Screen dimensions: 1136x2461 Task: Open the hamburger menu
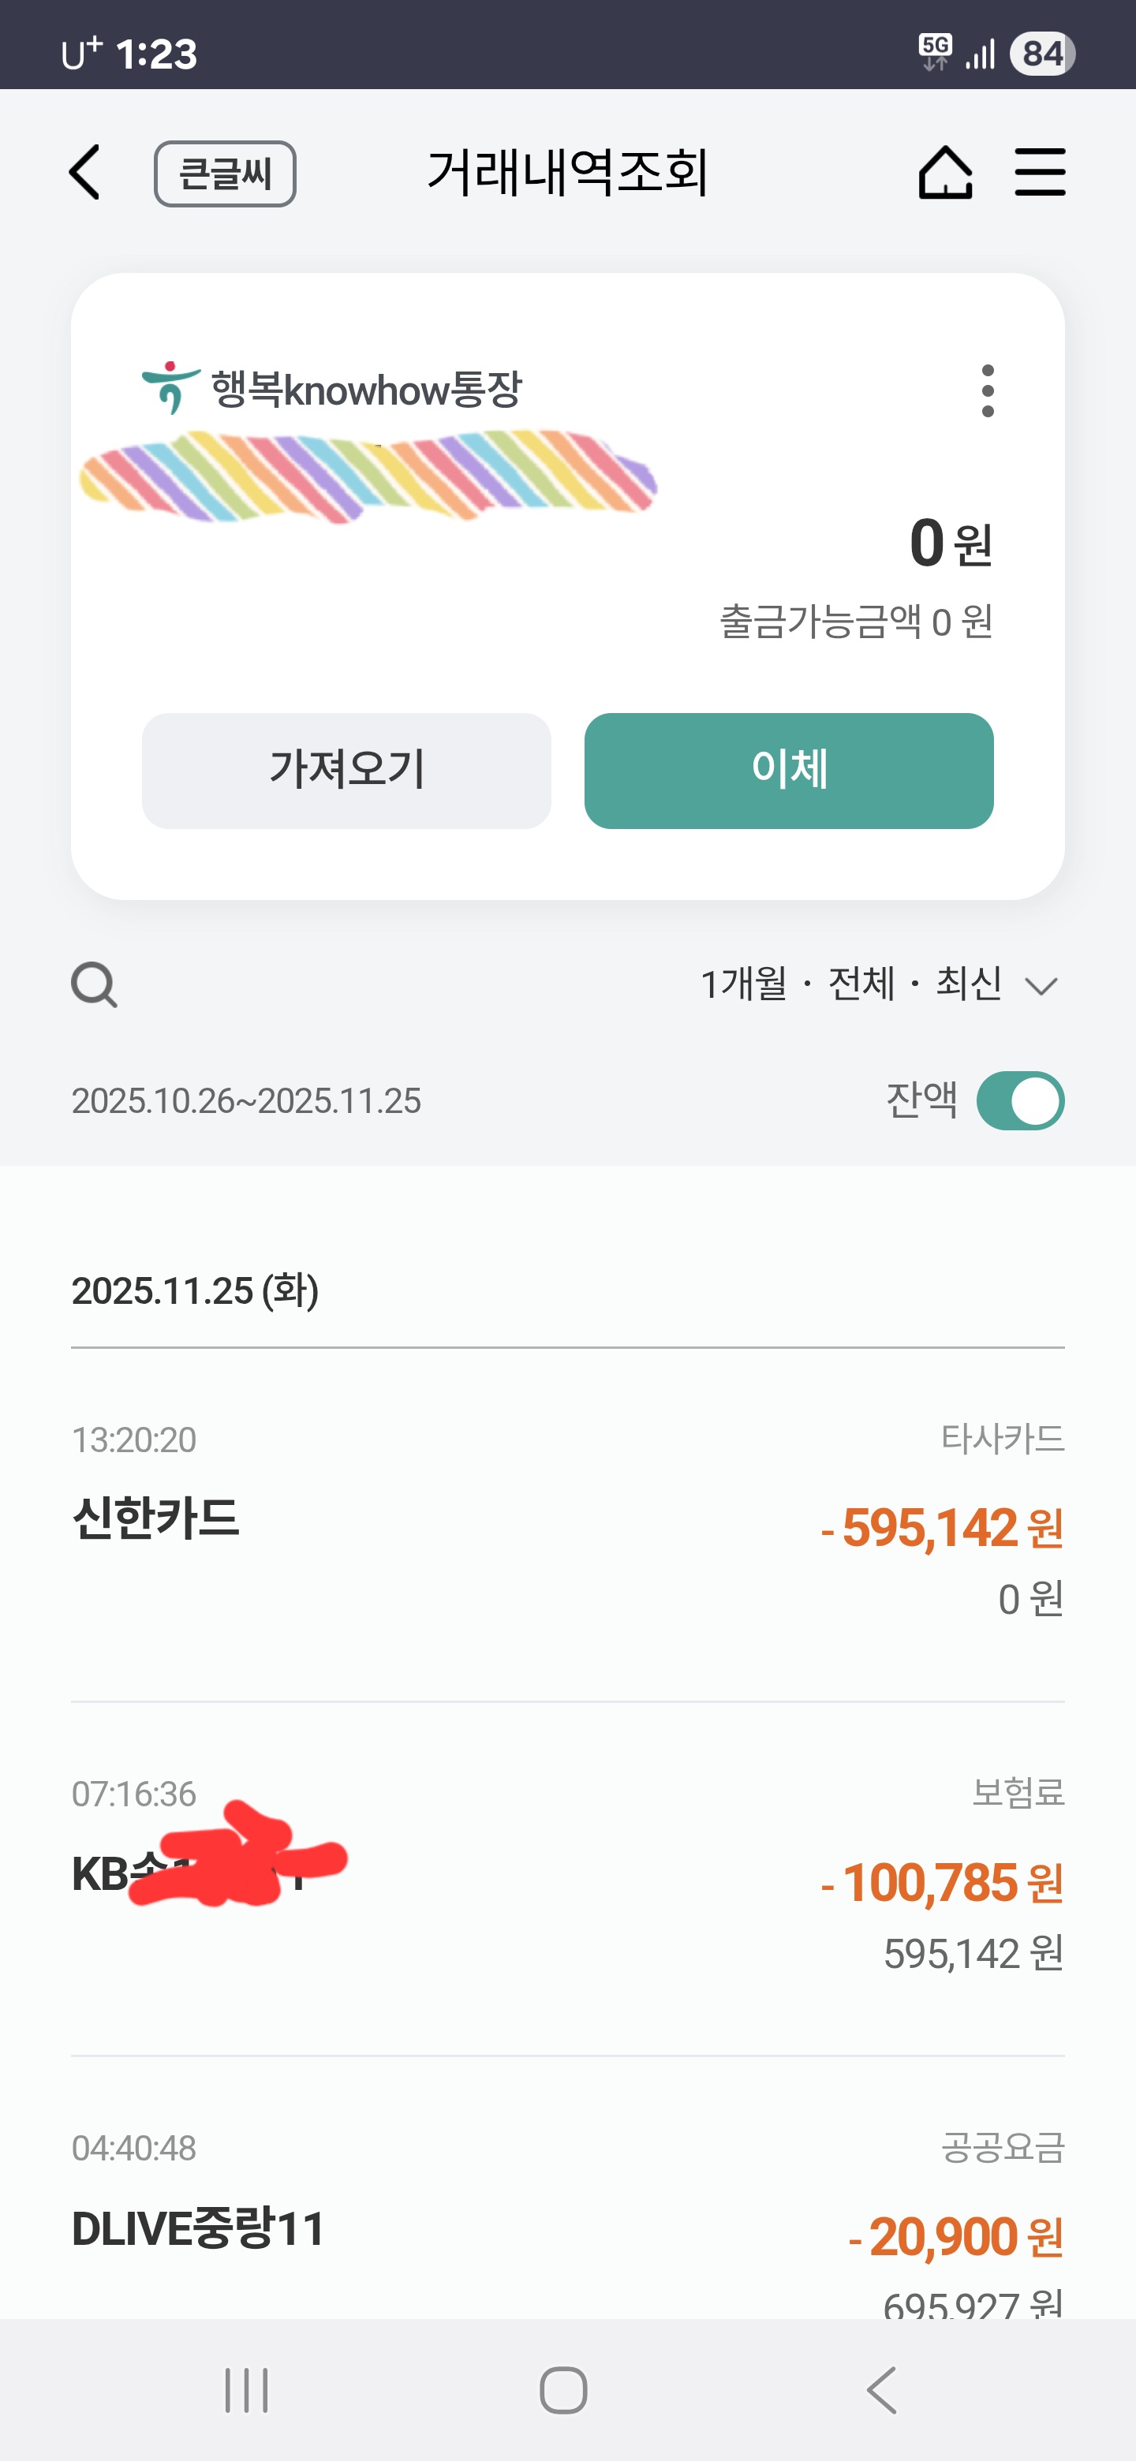click(x=1040, y=173)
